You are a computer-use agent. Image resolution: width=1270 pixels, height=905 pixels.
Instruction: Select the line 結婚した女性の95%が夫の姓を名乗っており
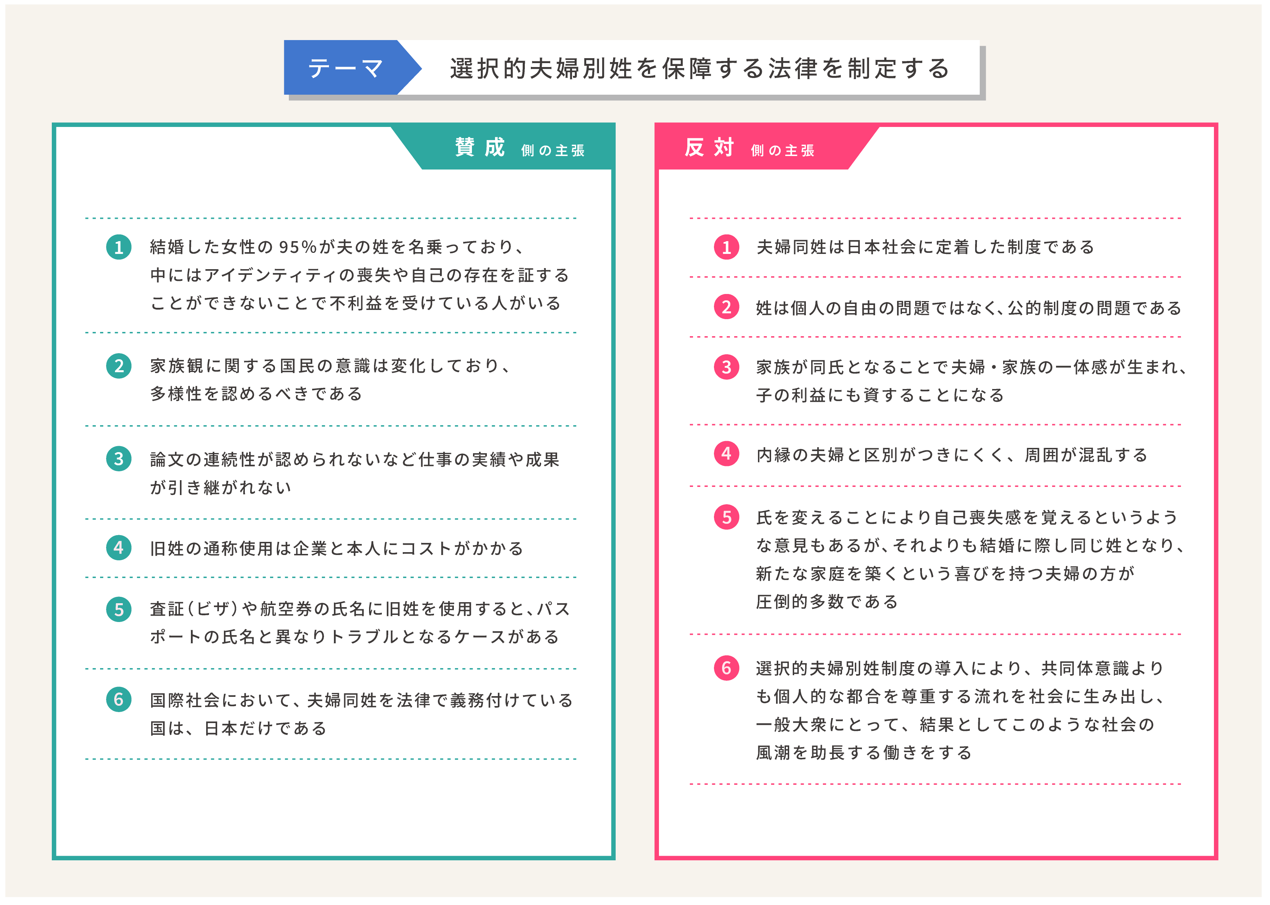click(336, 247)
